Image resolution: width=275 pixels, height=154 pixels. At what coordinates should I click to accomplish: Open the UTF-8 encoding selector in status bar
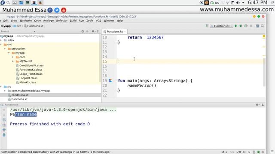tap(241, 152)
